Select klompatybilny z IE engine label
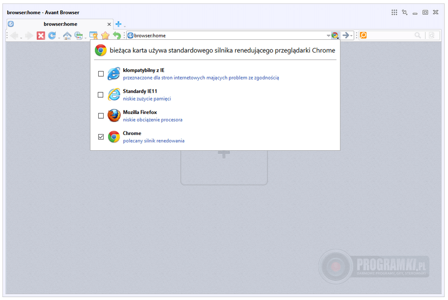 [143, 70]
